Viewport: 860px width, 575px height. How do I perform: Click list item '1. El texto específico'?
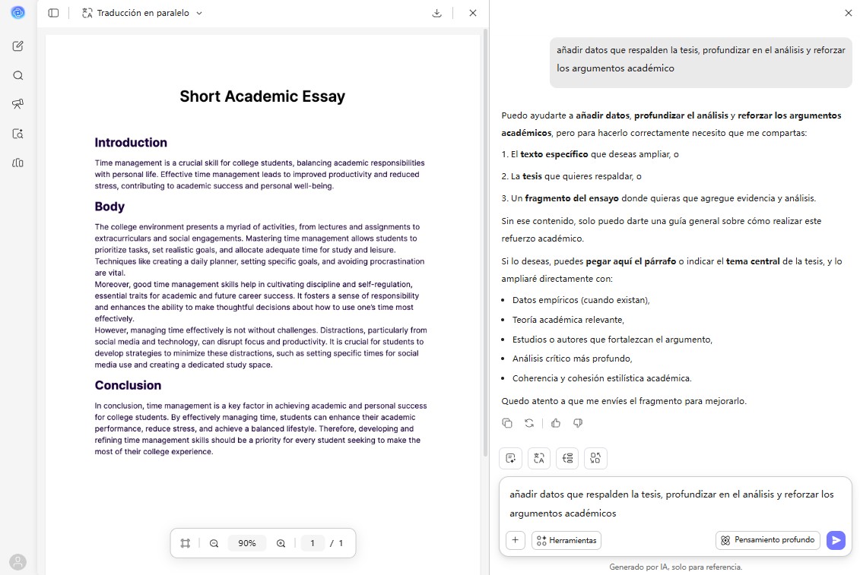(x=590, y=155)
